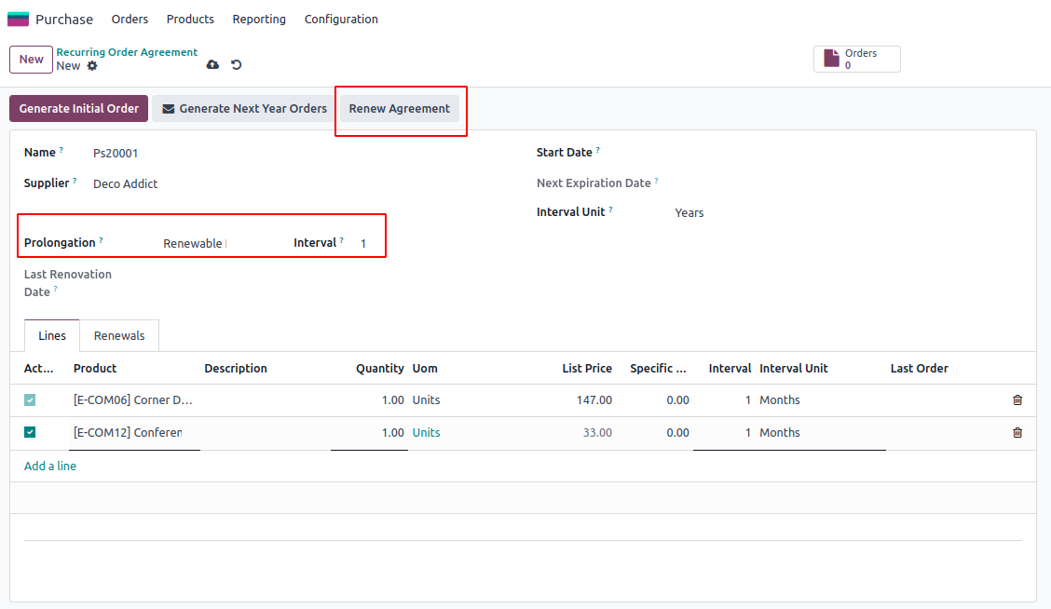Open the Configuration menu
Viewport: 1051px width, 609px height.
pos(341,19)
